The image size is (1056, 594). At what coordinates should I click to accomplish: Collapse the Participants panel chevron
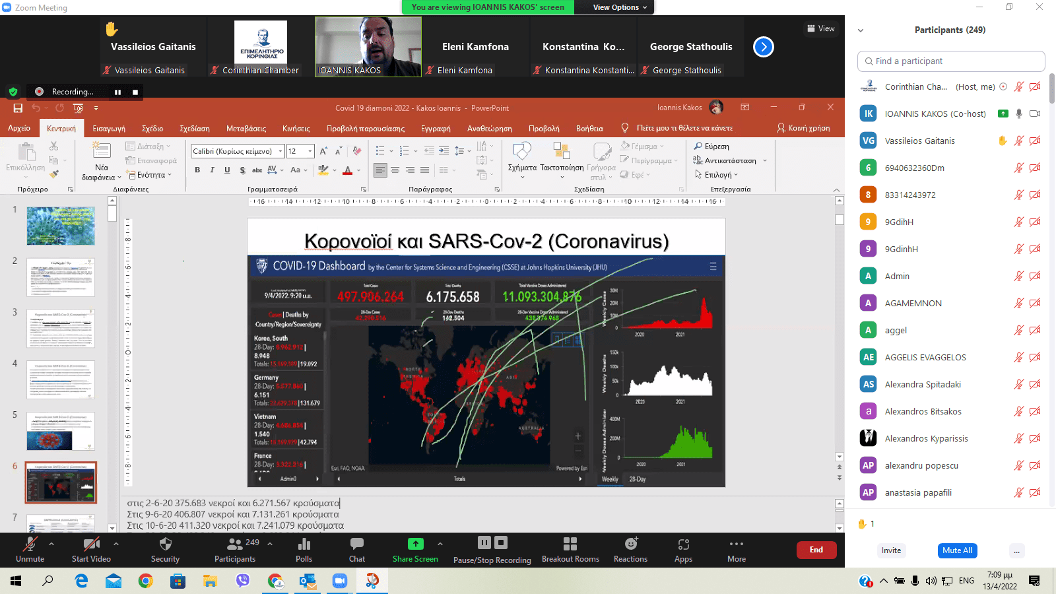click(861, 30)
